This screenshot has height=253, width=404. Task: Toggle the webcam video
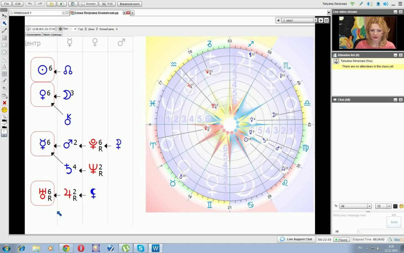pyautogui.click(x=378, y=4)
